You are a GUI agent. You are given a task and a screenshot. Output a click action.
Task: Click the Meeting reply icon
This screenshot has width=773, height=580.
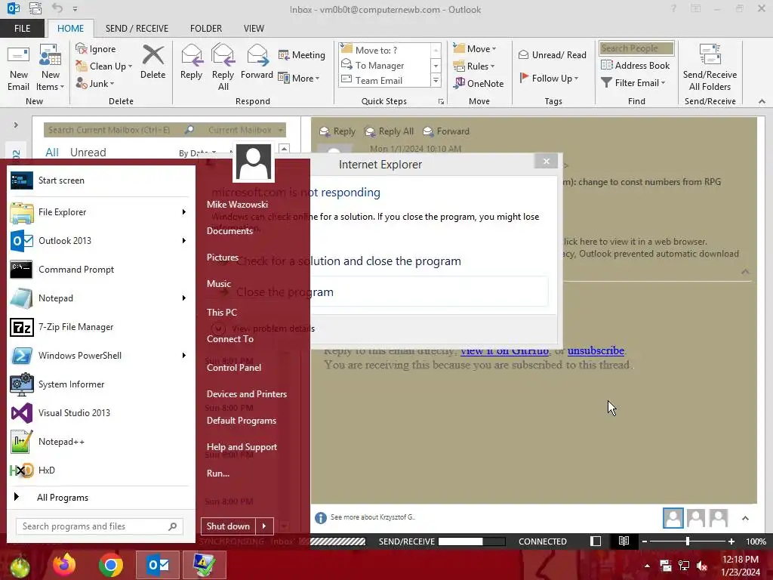pyautogui.click(x=284, y=54)
